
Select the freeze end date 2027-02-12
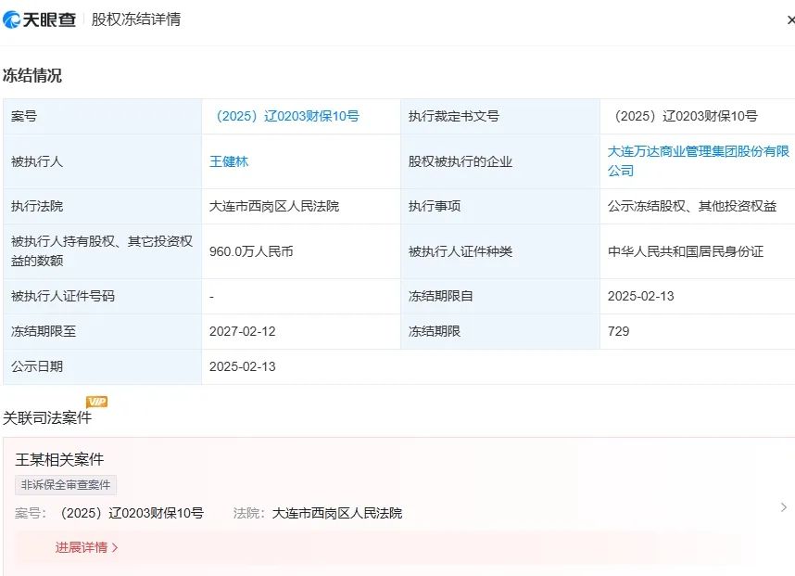click(243, 331)
